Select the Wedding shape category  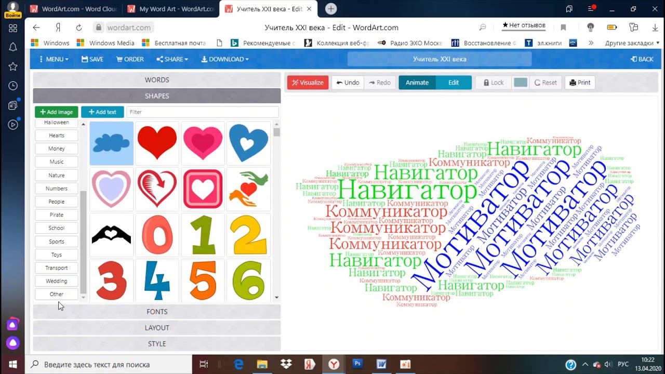pyautogui.click(x=57, y=281)
